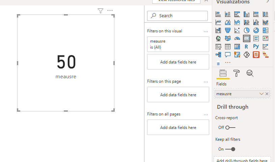Click all-pages Add data fields here
The image size is (275, 162).
coord(178,128)
